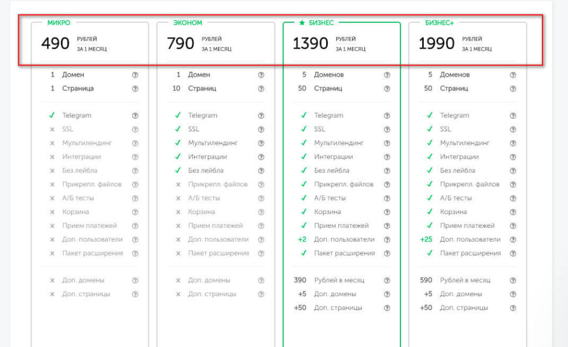
Task: Click help icon for А/Б тесты in Бизнес plan
Action: pos(387,198)
